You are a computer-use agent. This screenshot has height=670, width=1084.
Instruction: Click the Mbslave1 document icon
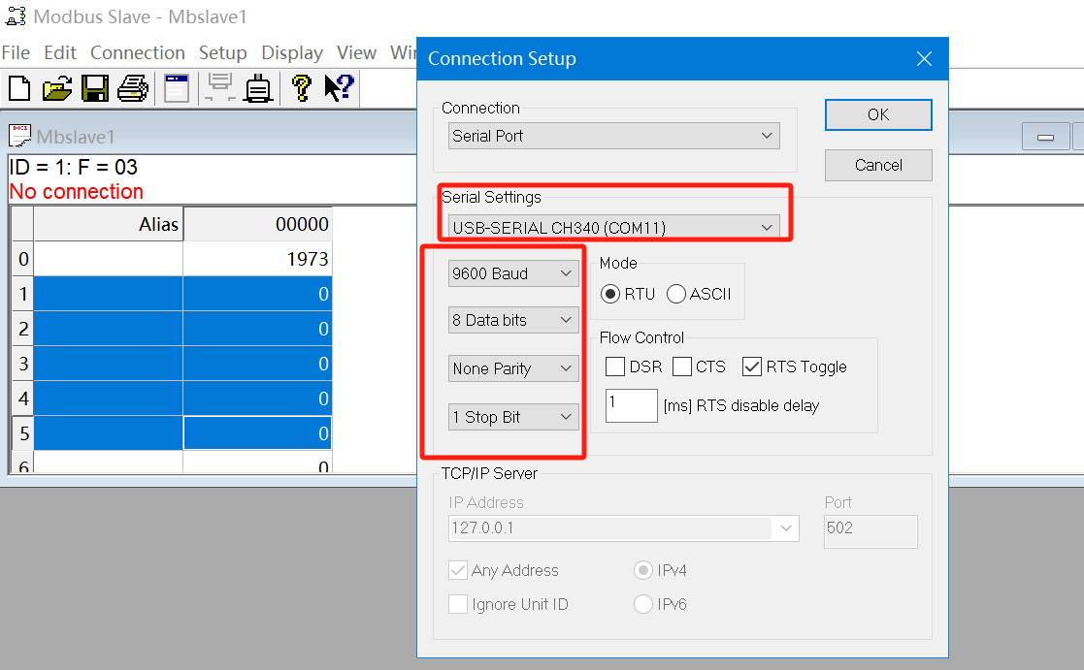[20, 136]
